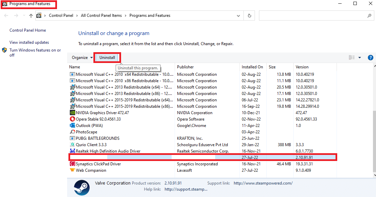Open the change view dropdown arrow
This screenshot has width=376, height=197.
pos(359,57)
